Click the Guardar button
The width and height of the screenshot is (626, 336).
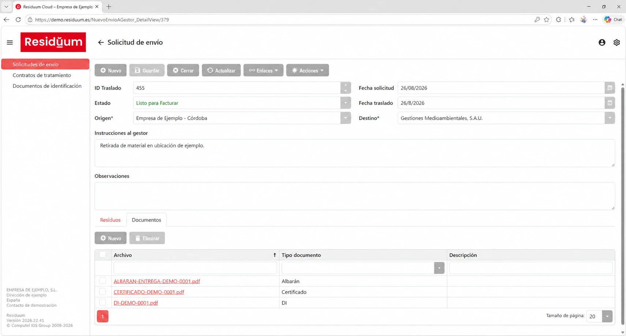tap(147, 70)
